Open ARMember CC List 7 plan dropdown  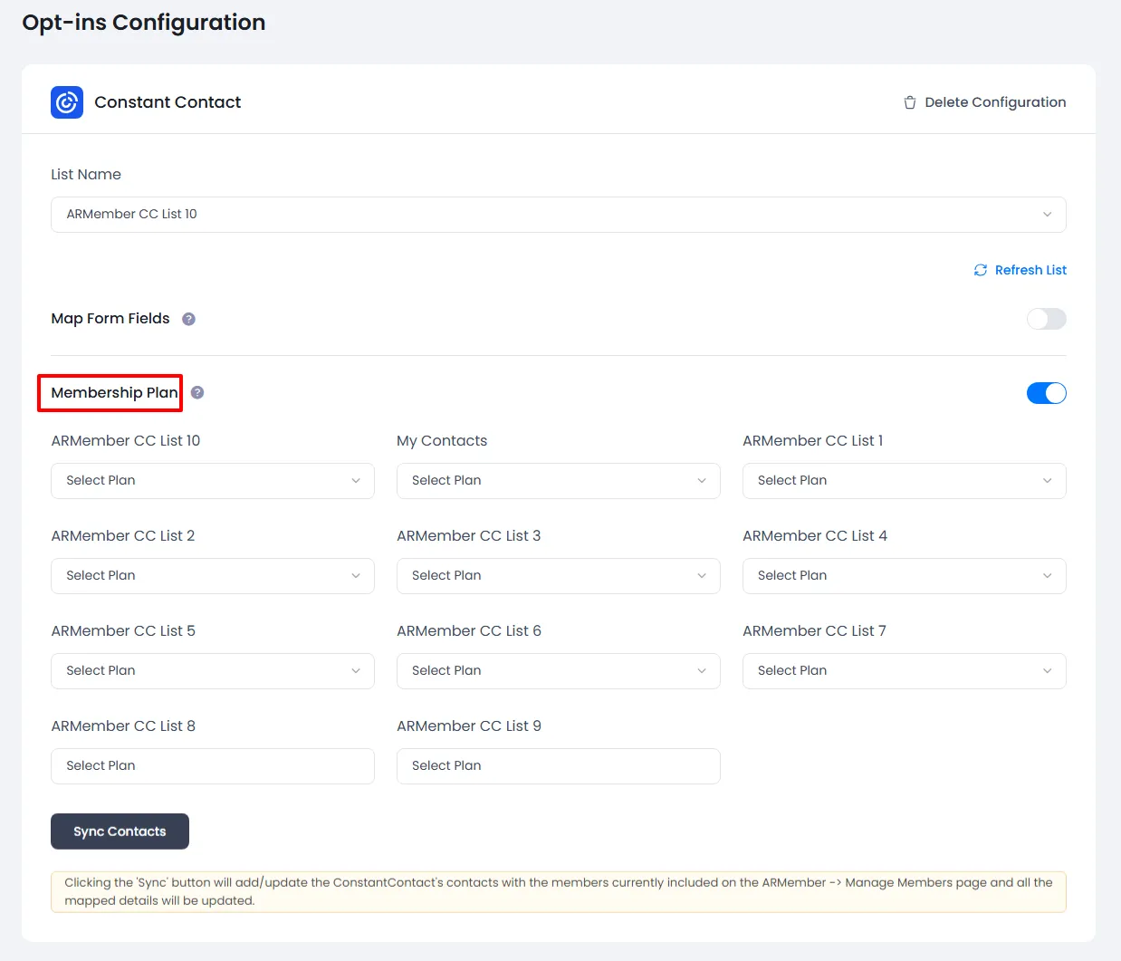click(904, 671)
